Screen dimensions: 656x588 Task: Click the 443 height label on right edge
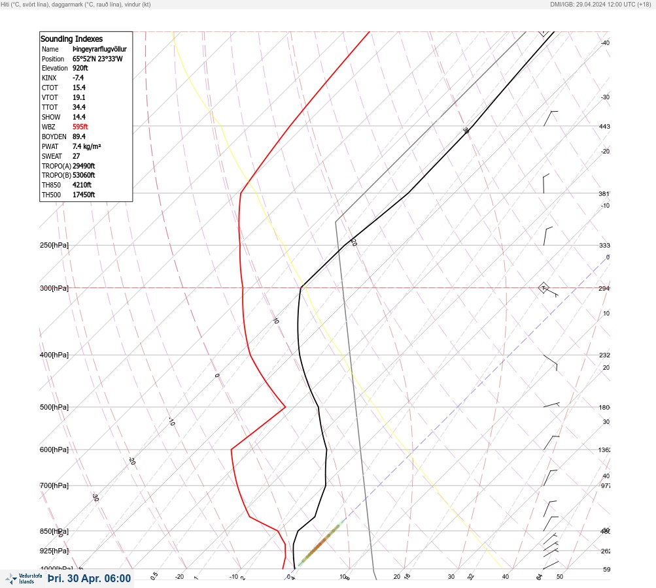pyautogui.click(x=604, y=126)
